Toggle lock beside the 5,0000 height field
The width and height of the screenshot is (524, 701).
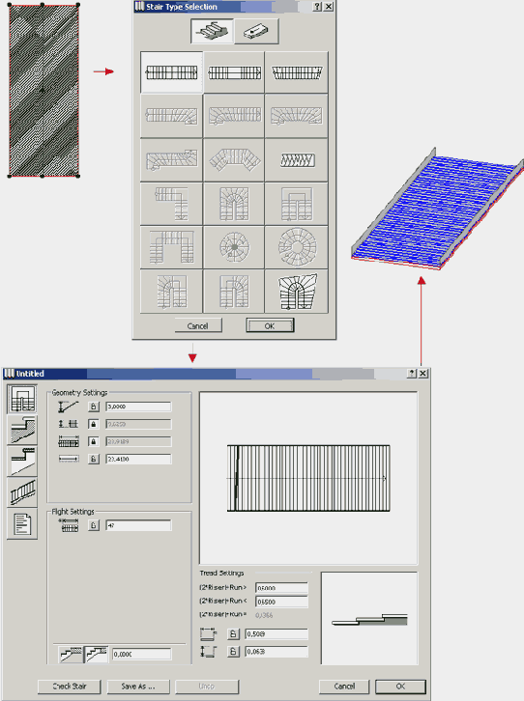(x=93, y=407)
